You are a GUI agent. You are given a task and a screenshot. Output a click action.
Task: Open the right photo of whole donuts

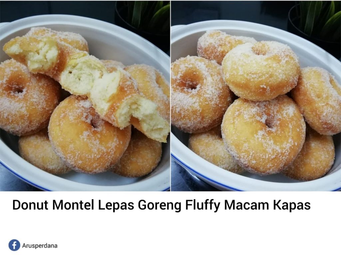[256, 96]
